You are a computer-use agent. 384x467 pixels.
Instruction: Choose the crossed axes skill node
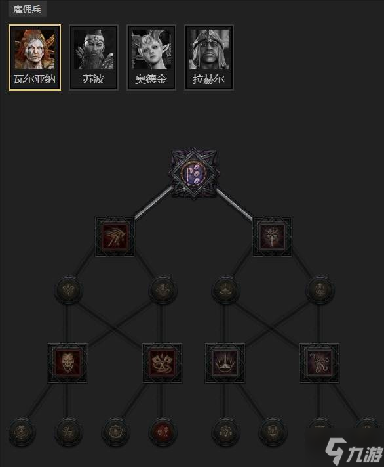coord(162,363)
